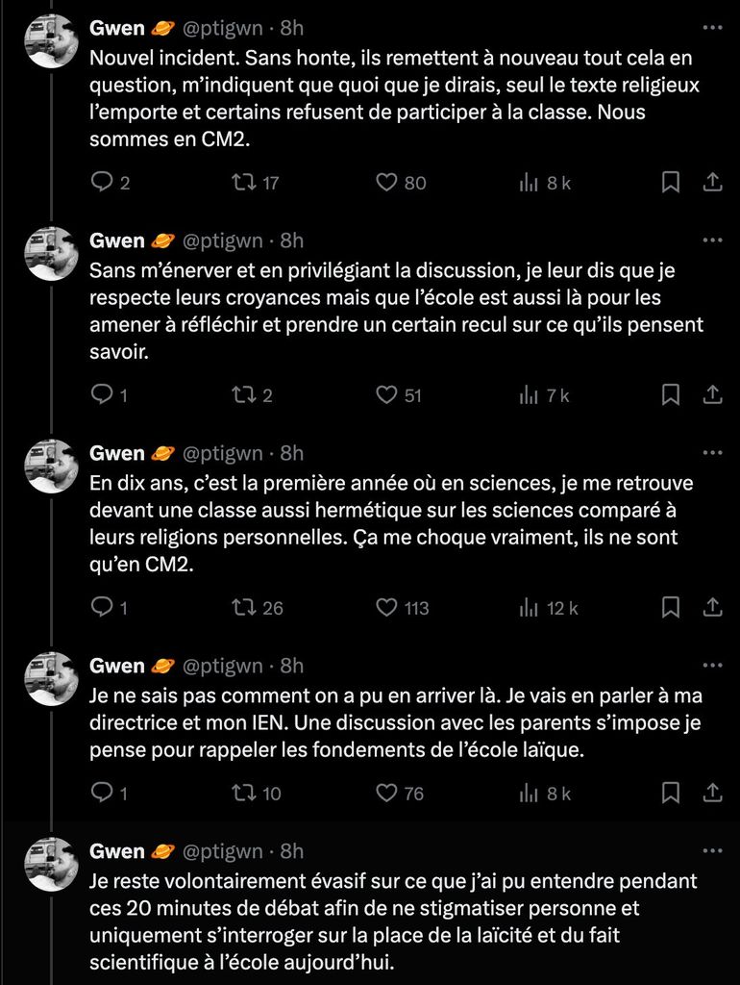The height and width of the screenshot is (985, 740).
Task: Like the tweet with 80 likes
Action: [385, 182]
